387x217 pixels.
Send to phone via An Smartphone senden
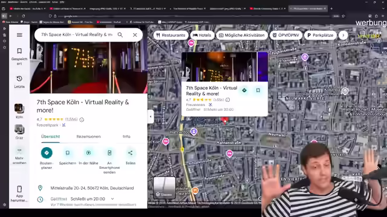point(109,153)
